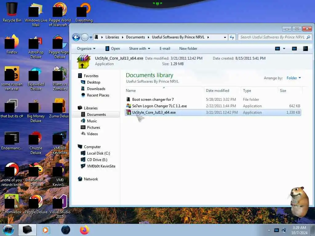
Task: Launch Visual Studio 2015 shortcut
Action: [x=60, y=206]
